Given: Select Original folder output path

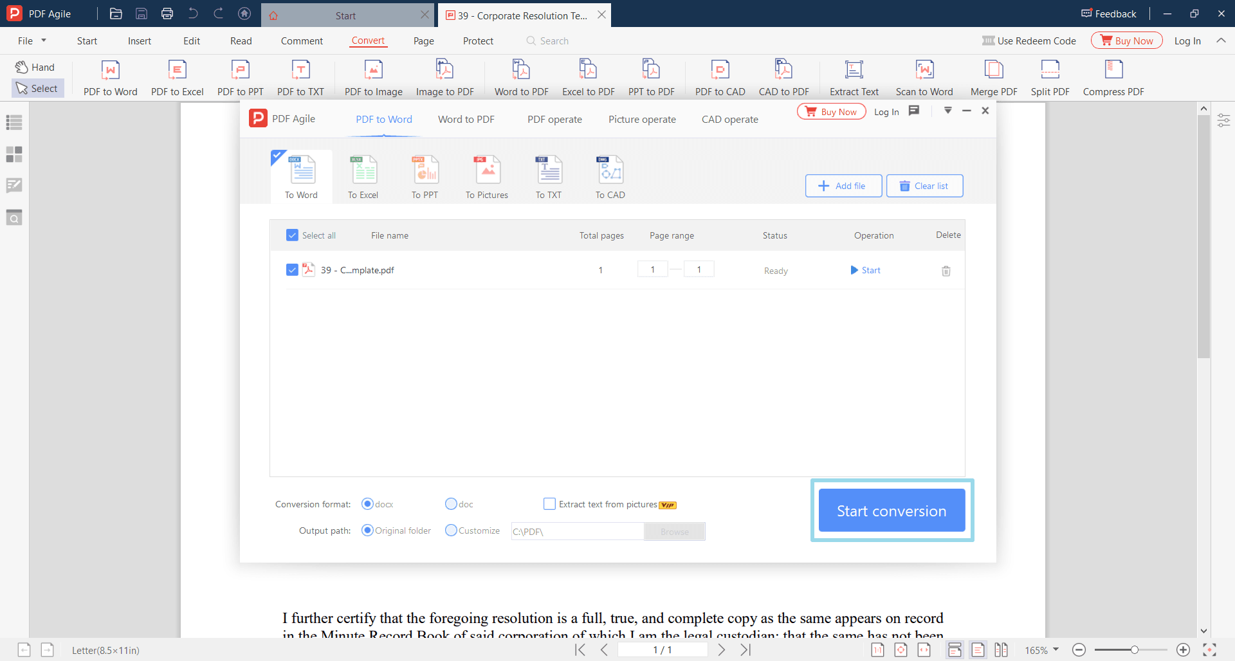Looking at the screenshot, I should click(367, 530).
